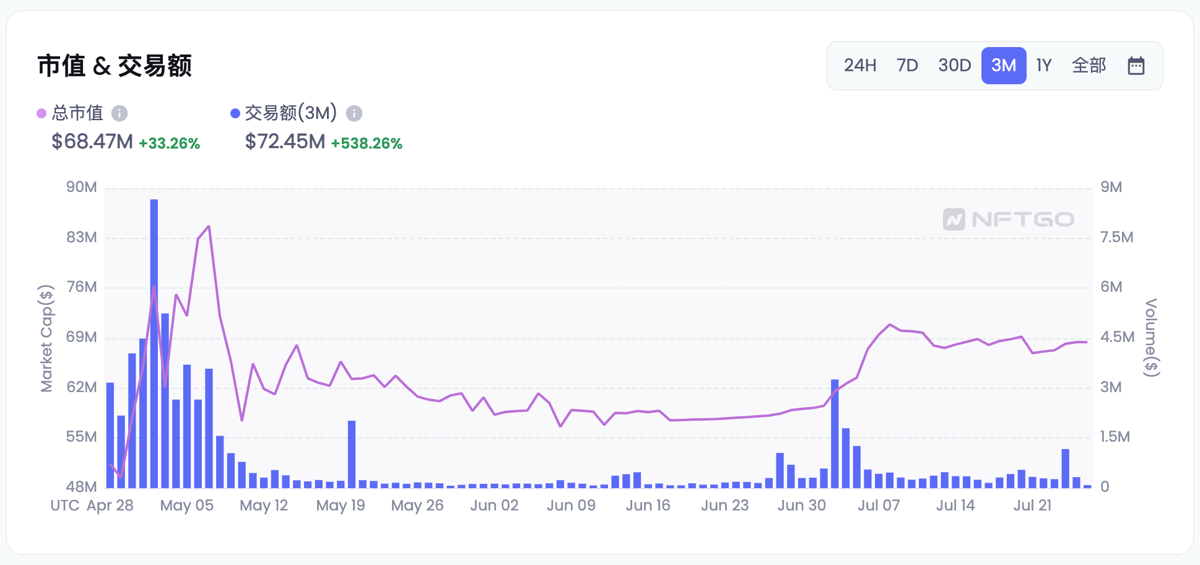
Task: Click the 市值 & 交易额 heading
Action: coord(115,66)
